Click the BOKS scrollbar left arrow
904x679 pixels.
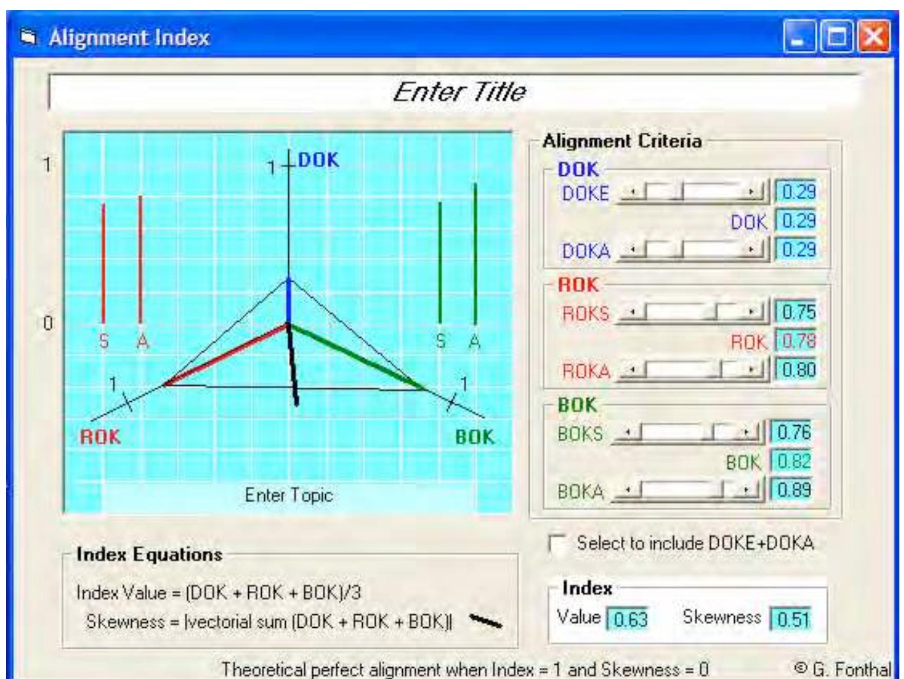coord(627,433)
